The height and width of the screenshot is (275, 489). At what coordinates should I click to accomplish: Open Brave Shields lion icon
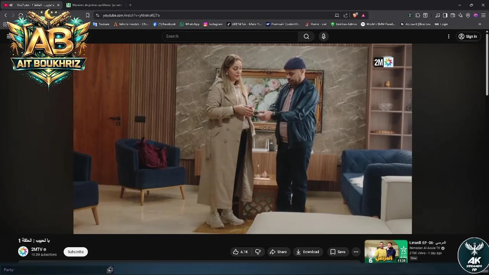pos(355,15)
